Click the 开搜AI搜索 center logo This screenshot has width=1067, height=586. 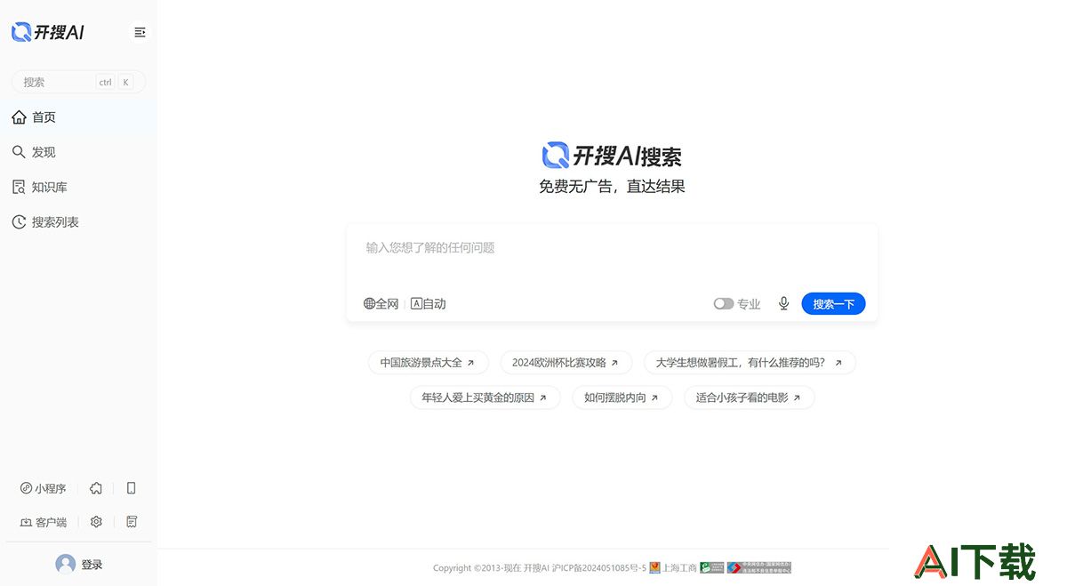click(x=612, y=156)
